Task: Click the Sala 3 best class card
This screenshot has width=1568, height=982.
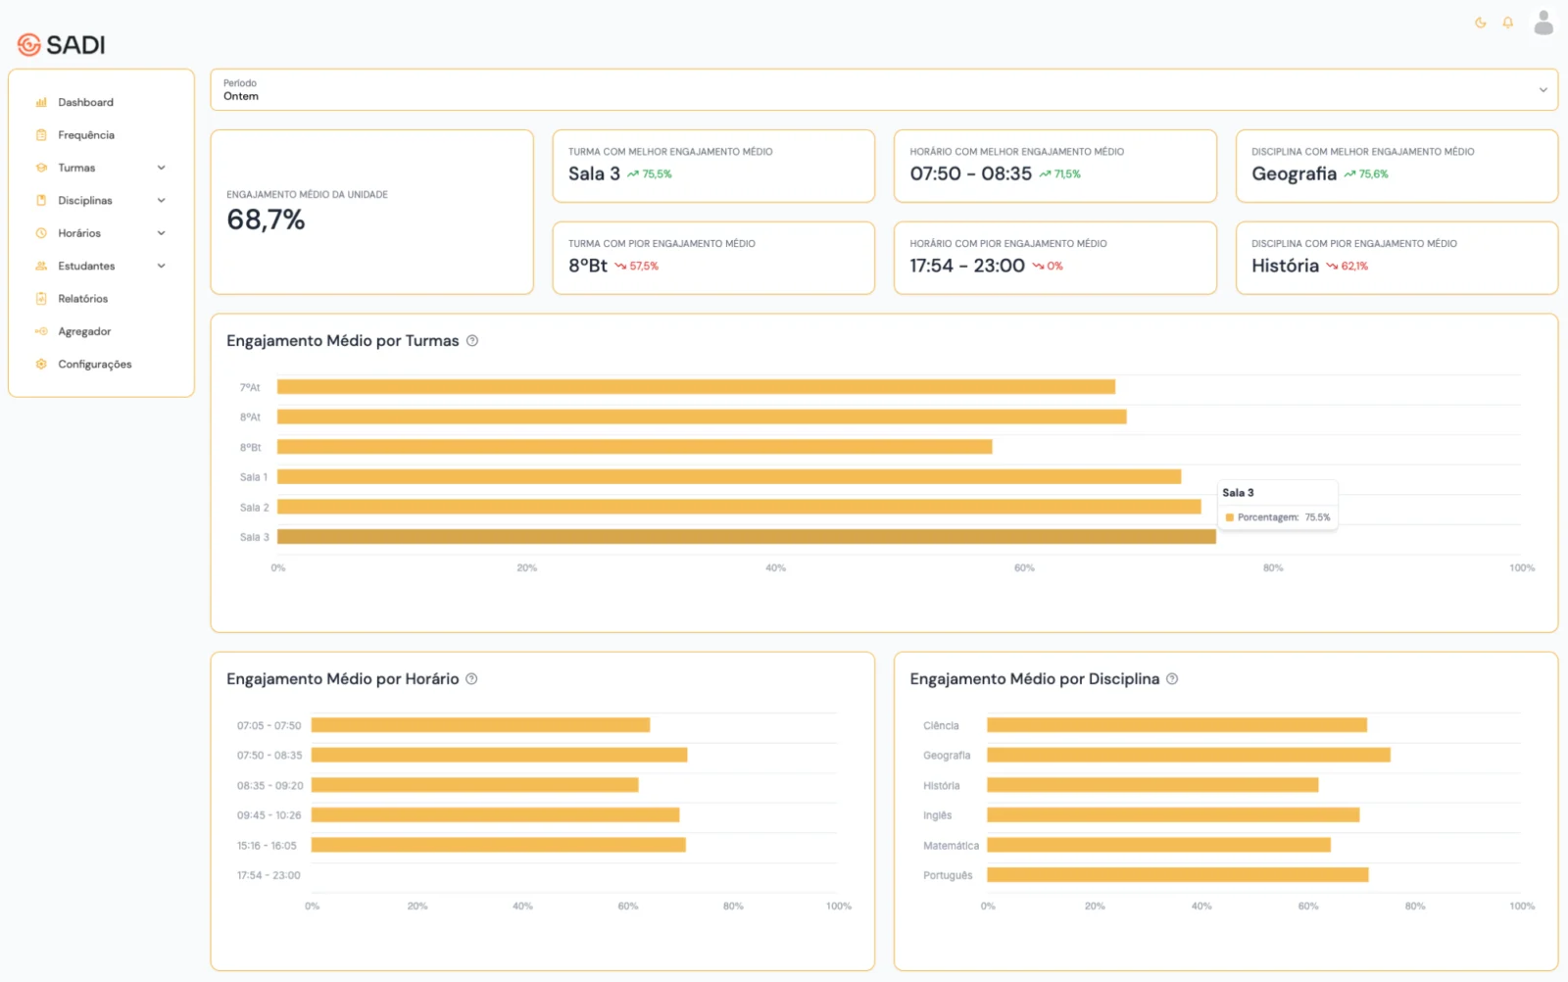Action: pos(713,167)
